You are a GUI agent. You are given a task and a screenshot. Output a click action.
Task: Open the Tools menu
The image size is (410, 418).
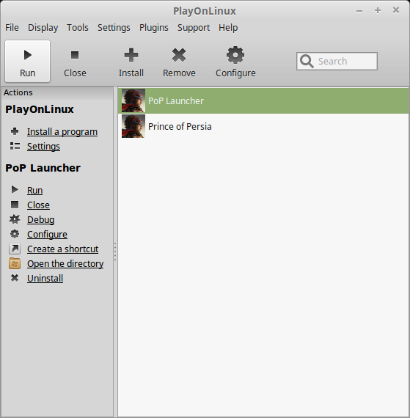pos(78,27)
